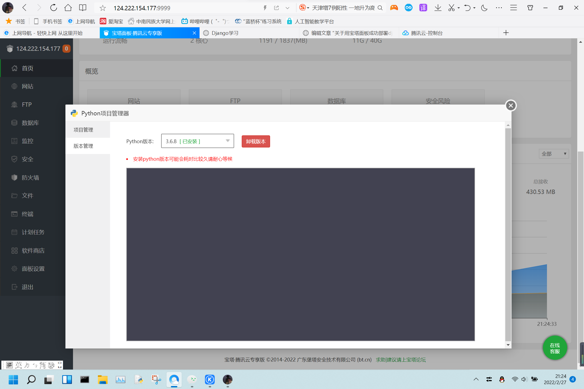The height and width of the screenshot is (389, 584).
Task: Open 书签 bookmarks star item
Action: [16, 21]
